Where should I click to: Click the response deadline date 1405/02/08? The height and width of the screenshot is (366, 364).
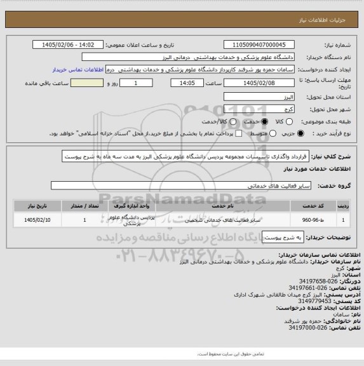point(259,83)
